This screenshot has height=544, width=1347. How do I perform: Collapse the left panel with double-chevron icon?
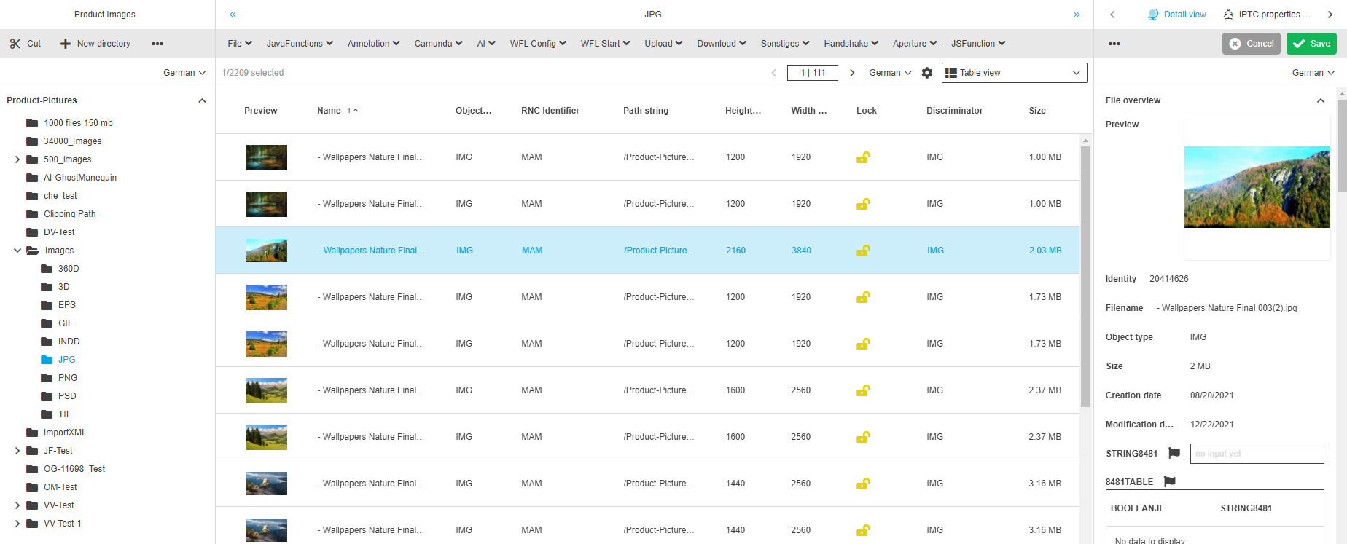233,15
